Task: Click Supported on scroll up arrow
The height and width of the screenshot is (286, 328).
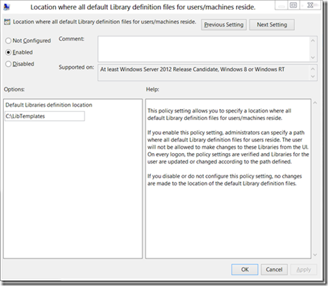Action: click(312, 69)
